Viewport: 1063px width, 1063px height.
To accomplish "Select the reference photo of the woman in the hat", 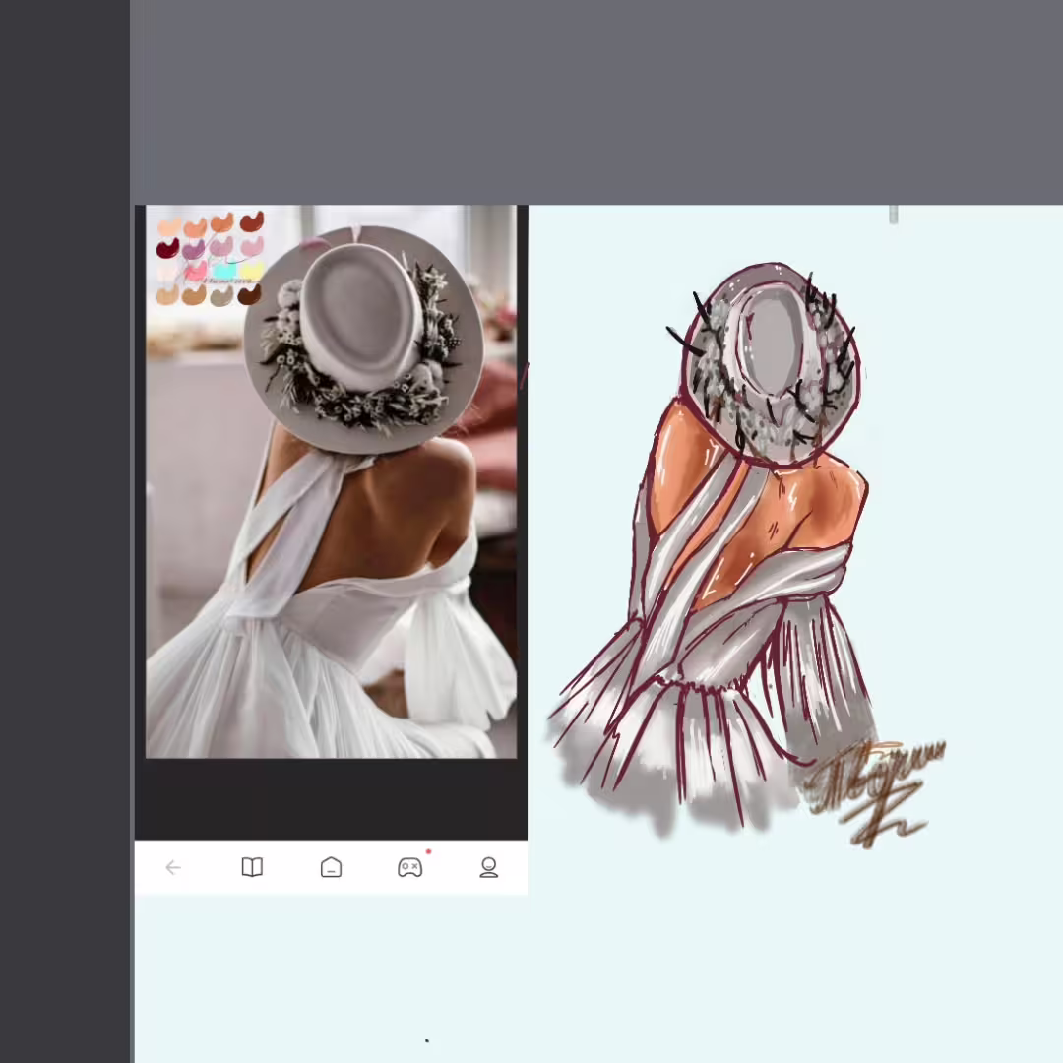I will click(331, 481).
